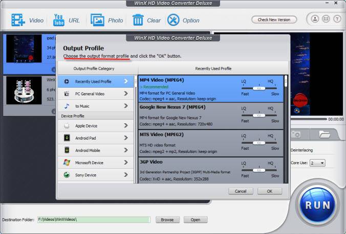This screenshot has width=346, height=234.
Task: Click the Open folder button
Action: [x=196, y=220]
